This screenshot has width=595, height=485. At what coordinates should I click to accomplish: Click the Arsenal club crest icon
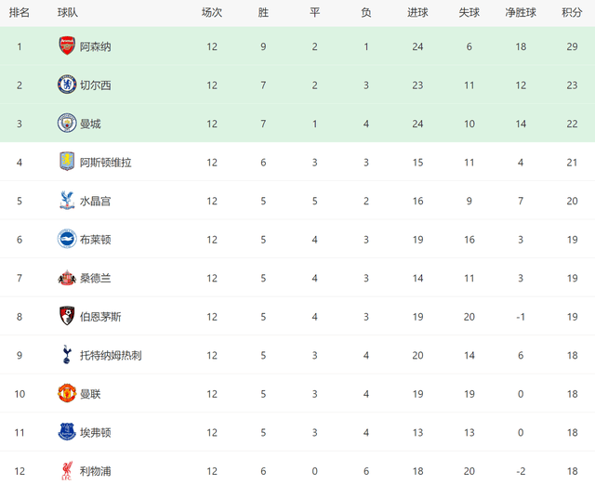[x=67, y=46]
